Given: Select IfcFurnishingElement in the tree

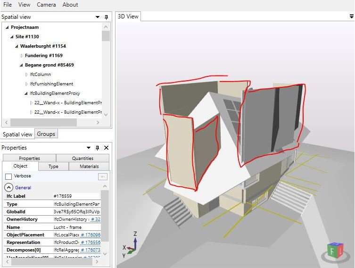Looking at the screenshot, I should [x=51, y=84].
